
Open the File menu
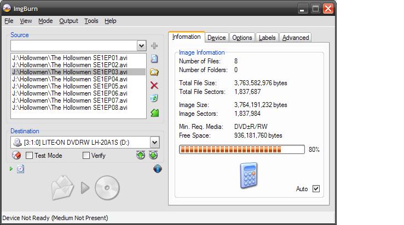click(x=9, y=21)
